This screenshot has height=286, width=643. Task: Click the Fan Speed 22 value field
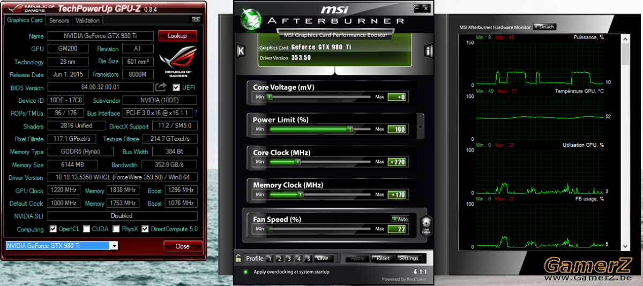click(398, 229)
